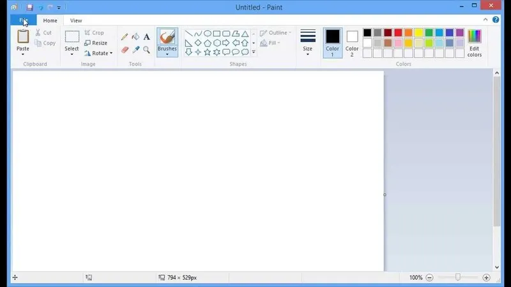Viewport: 511px width, 287px height.
Task: Open the Select tool dropdown arrow
Action: click(x=72, y=54)
